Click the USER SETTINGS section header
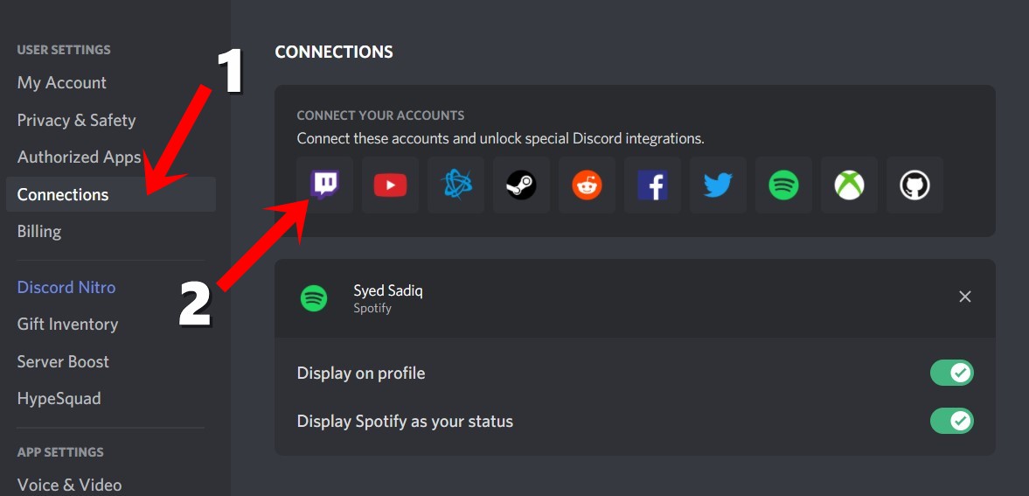Viewport: 1029px width, 496px height. (64, 50)
